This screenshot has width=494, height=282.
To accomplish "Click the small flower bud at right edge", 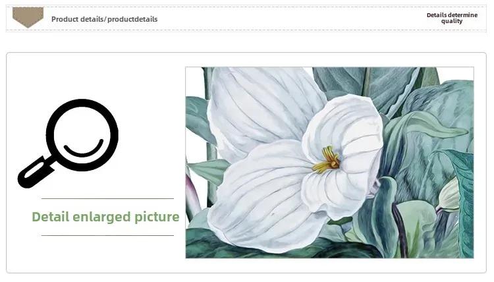I will click(448, 195).
